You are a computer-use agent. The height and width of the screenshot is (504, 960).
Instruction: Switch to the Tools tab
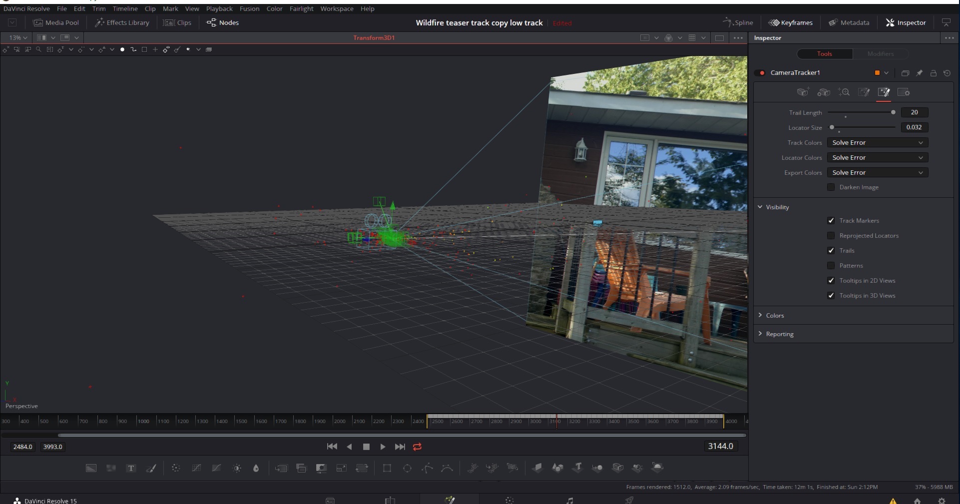tap(825, 53)
